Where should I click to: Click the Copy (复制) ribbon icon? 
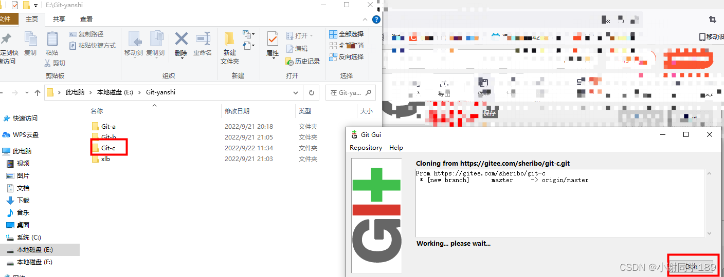pyautogui.click(x=30, y=39)
